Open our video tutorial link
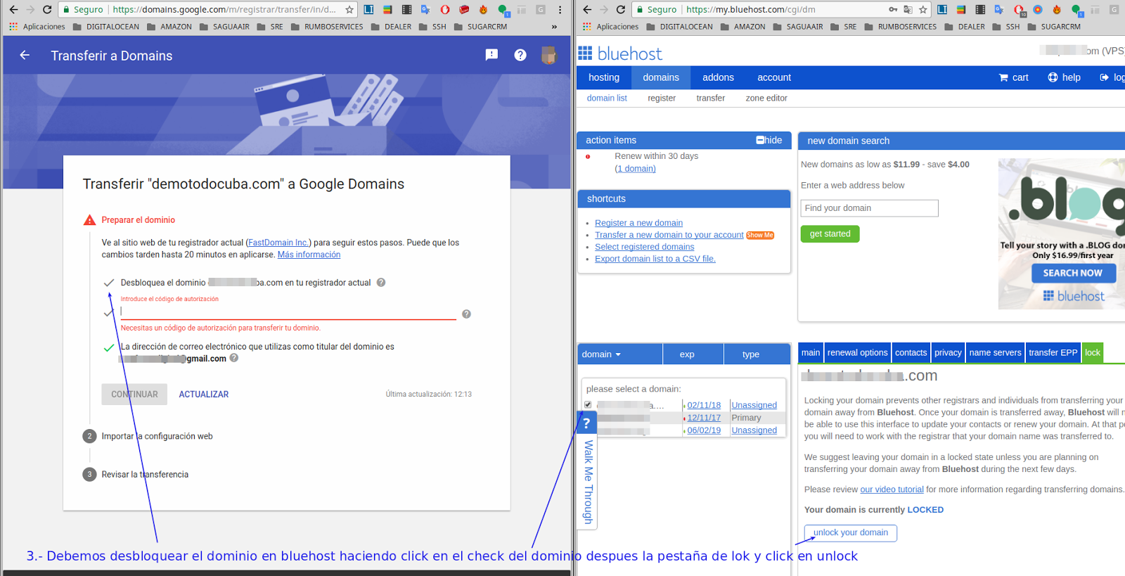The height and width of the screenshot is (576, 1125). click(892, 489)
